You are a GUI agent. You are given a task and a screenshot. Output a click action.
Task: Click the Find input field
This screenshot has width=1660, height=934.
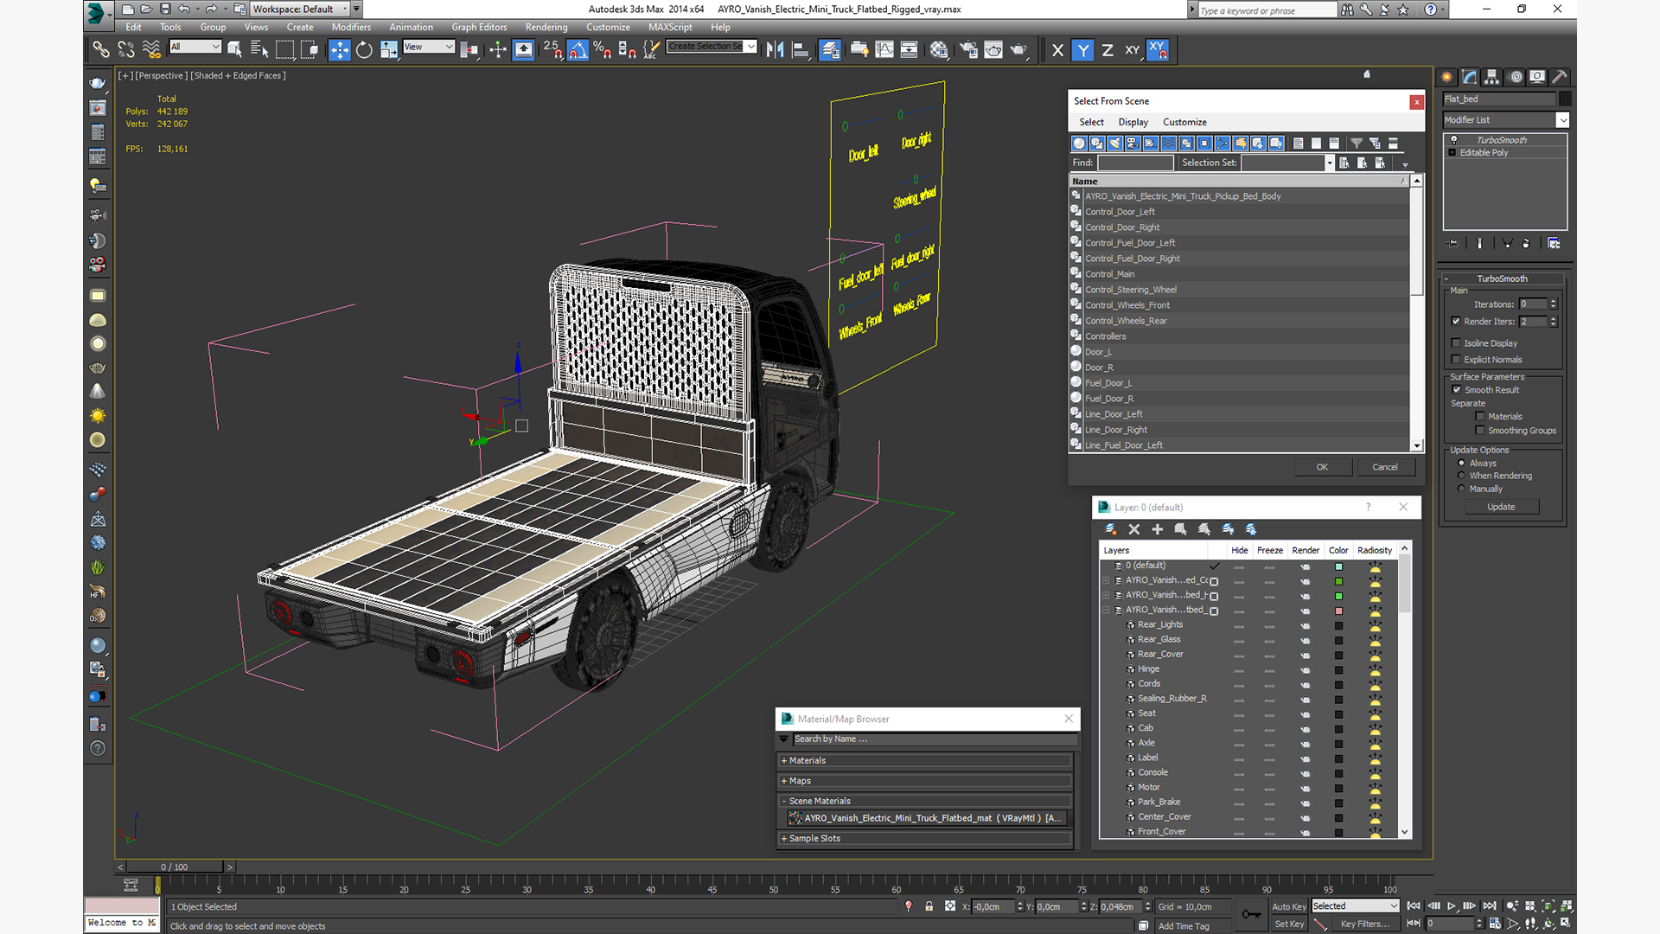pos(1135,163)
